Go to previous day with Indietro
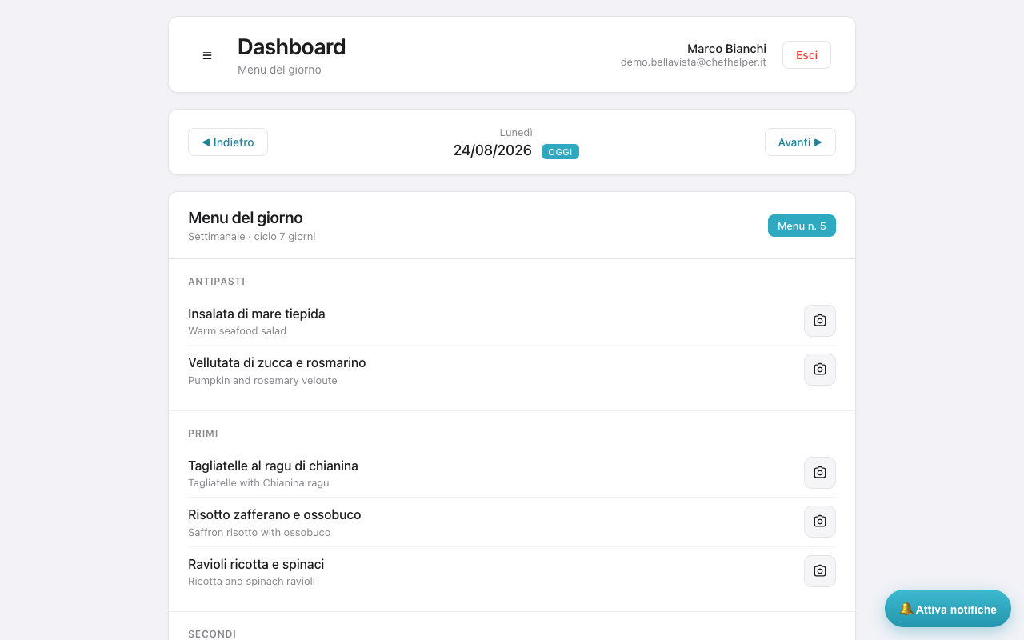Screen dimensions: 1024x640 (228, 142)
